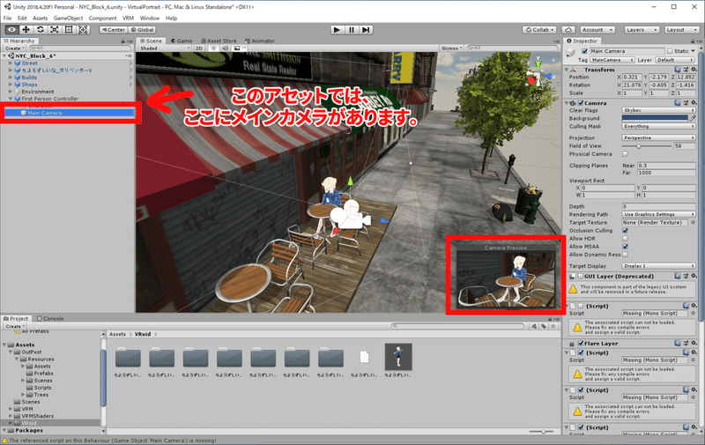The height and width of the screenshot is (445, 705).
Task: Select the Scale tool
Action: click(x=55, y=30)
